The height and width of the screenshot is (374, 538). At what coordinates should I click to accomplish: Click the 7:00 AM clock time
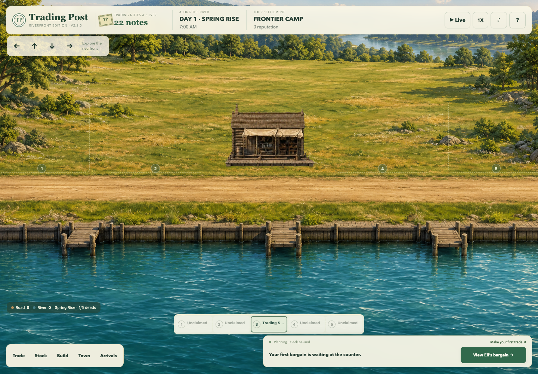(188, 27)
